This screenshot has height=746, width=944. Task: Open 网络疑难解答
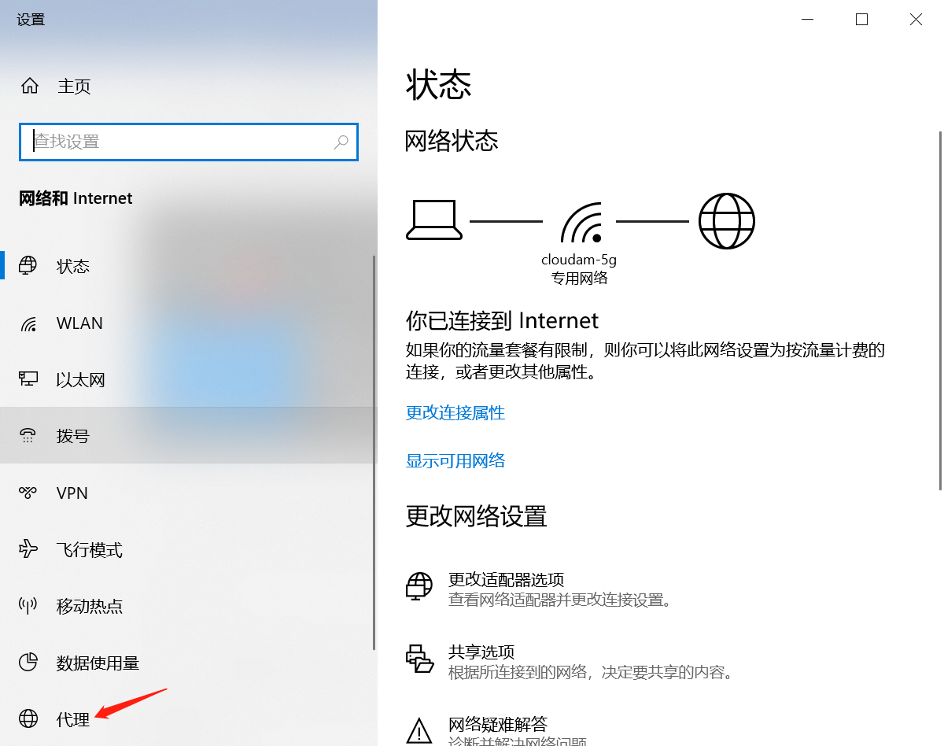tap(498, 724)
